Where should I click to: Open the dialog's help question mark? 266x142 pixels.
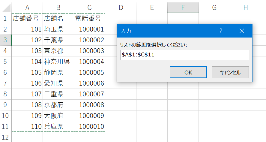220,31
